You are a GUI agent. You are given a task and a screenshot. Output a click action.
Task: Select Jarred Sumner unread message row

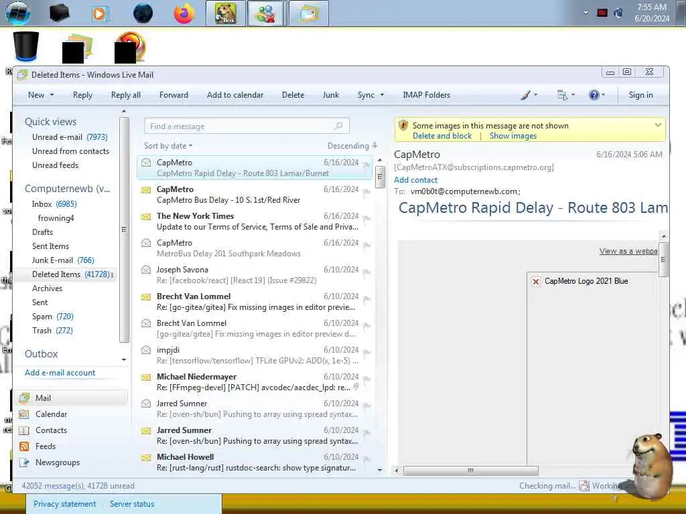[255, 435]
